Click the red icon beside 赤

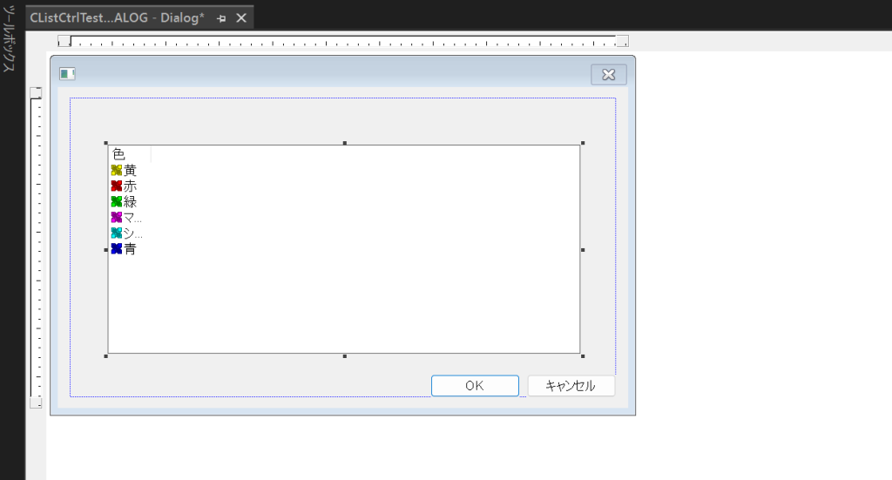click(x=116, y=186)
